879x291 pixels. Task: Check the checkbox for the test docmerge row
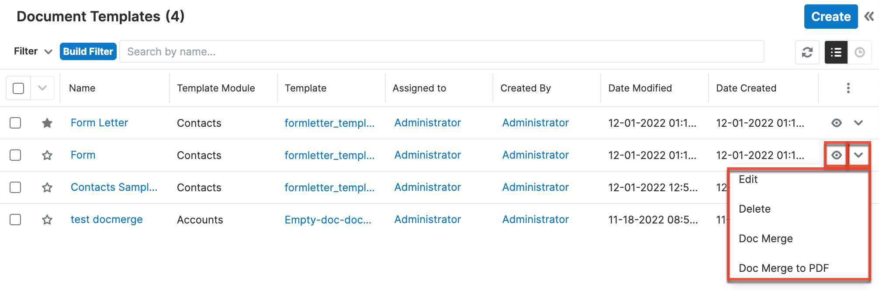click(15, 220)
